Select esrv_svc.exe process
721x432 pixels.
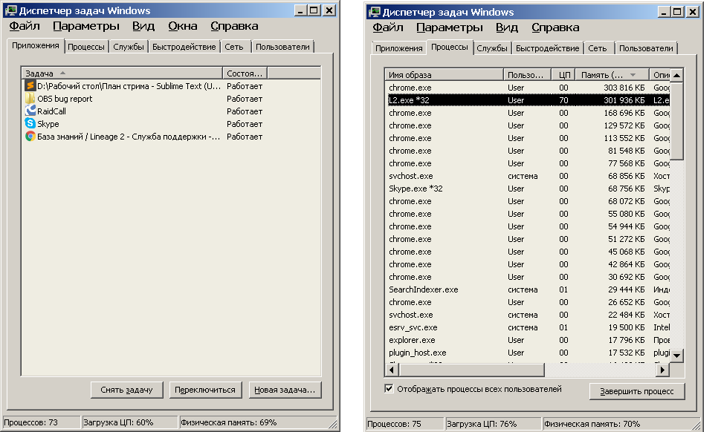(528, 327)
